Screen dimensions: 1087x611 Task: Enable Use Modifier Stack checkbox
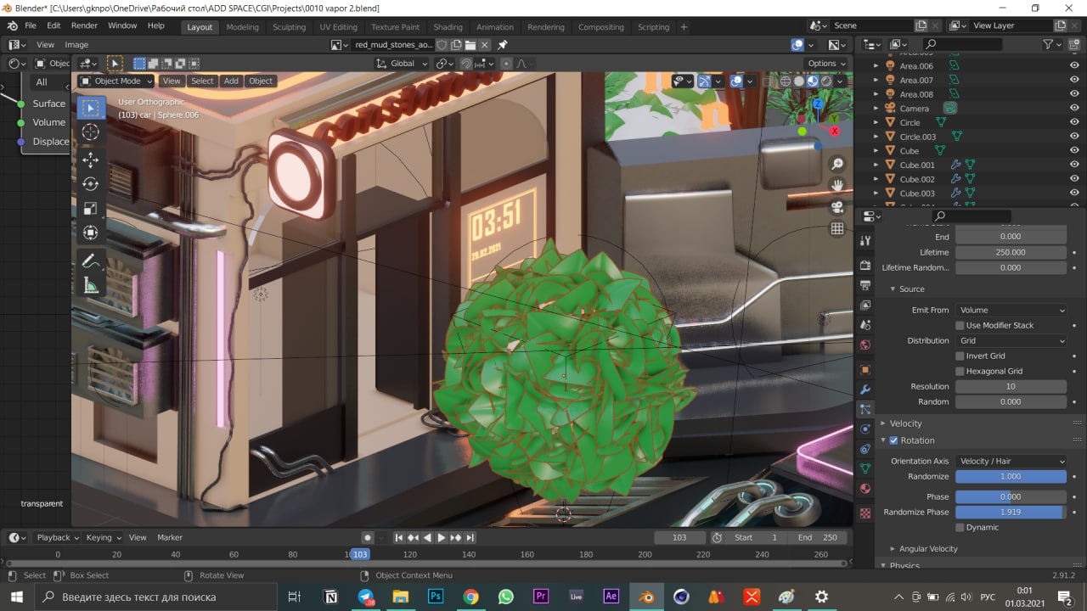coord(960,325)
